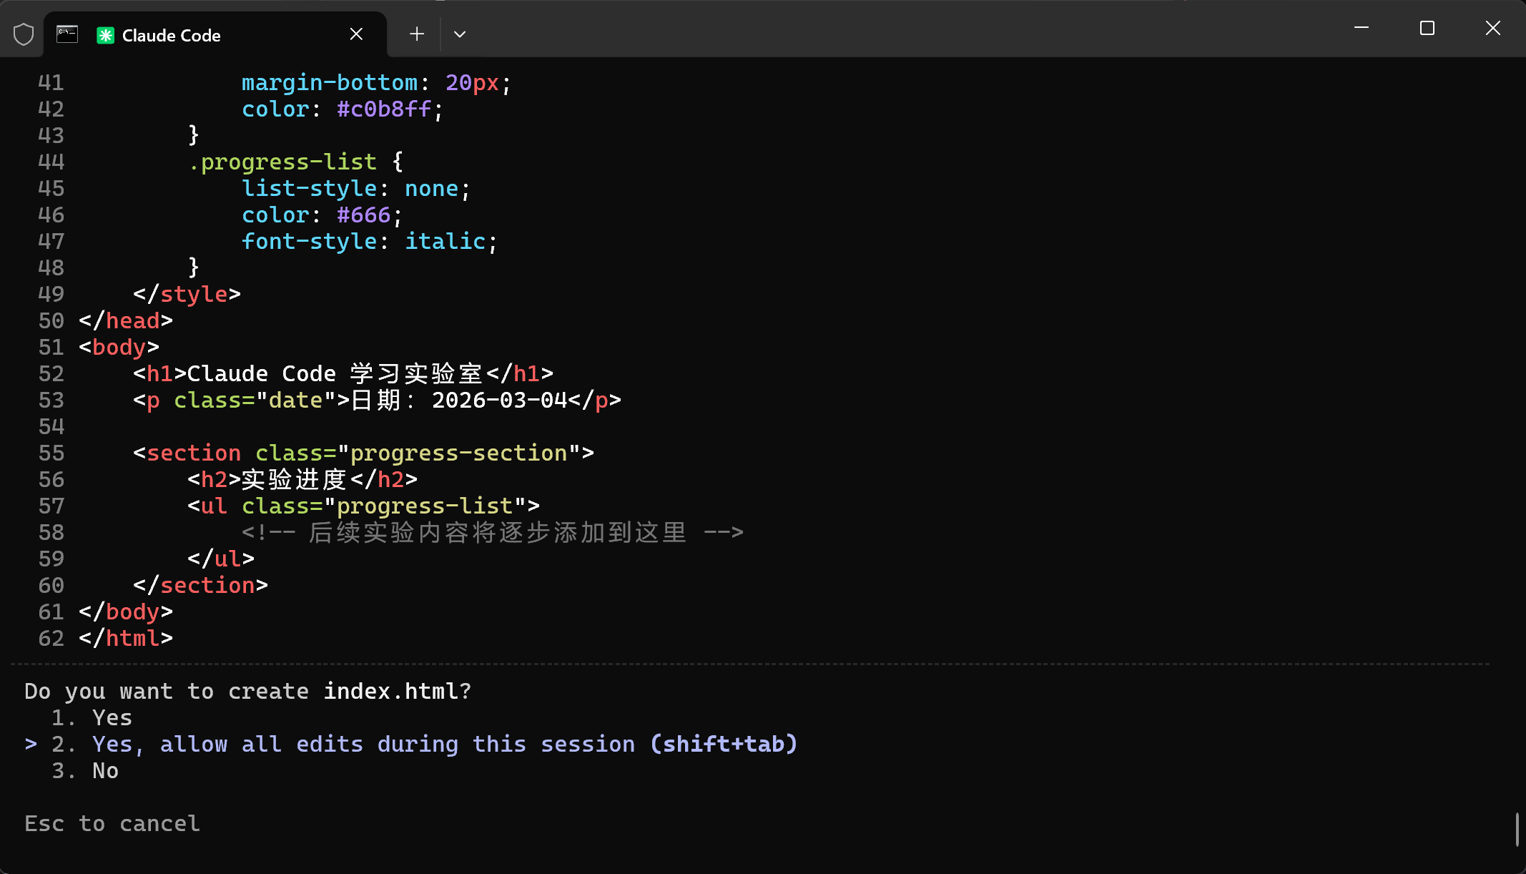Screen dimensions: 1526x874
Task: Click the h2 '实验进度' line
Action: coord(302,479)
